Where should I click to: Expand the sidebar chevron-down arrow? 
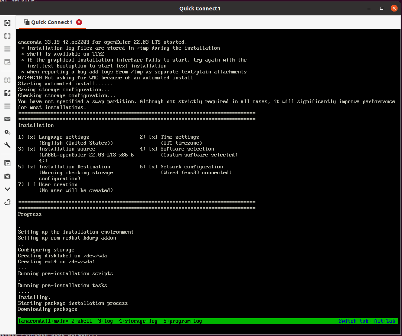[7, 189]
